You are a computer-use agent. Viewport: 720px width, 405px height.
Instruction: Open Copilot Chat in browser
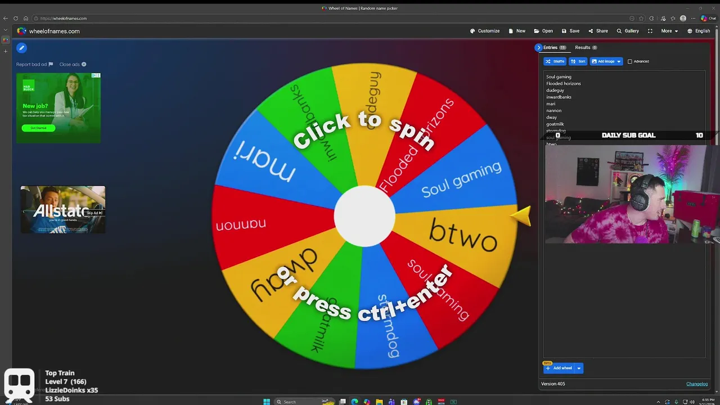tap(708, 19)
